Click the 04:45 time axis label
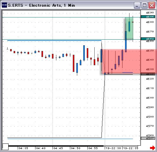Screen dimensions: 157x152 point(58,148)
